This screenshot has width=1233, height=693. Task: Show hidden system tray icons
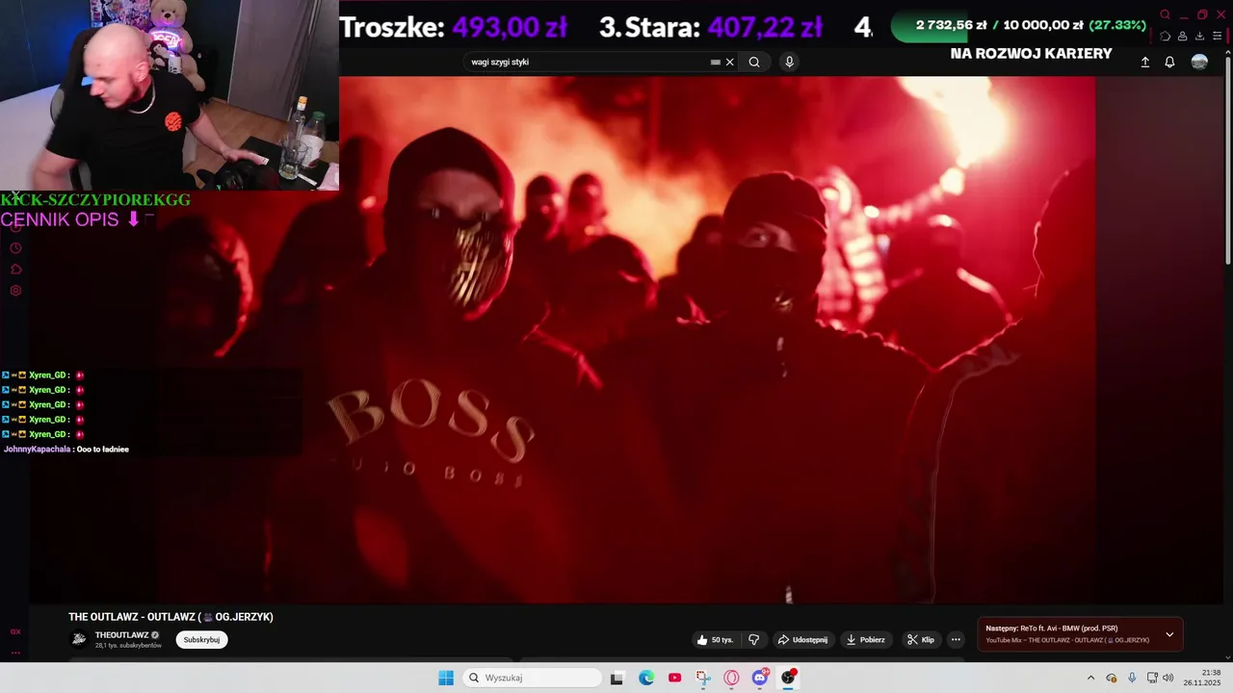[x=1090, y=678]
